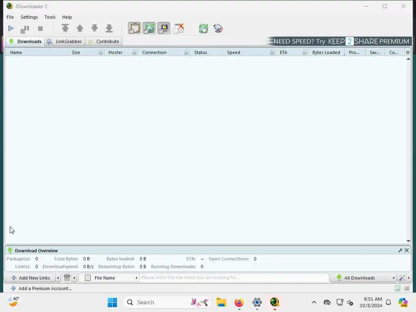Sort by the Bytes Loaded column header
Screen dimensions: 416x312
[326, 52]
